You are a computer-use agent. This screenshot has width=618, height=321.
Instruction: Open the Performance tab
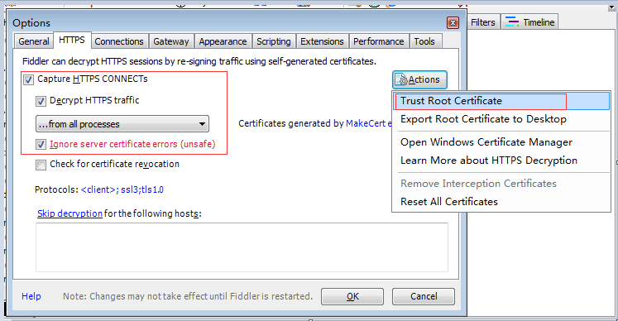[378, 41]
